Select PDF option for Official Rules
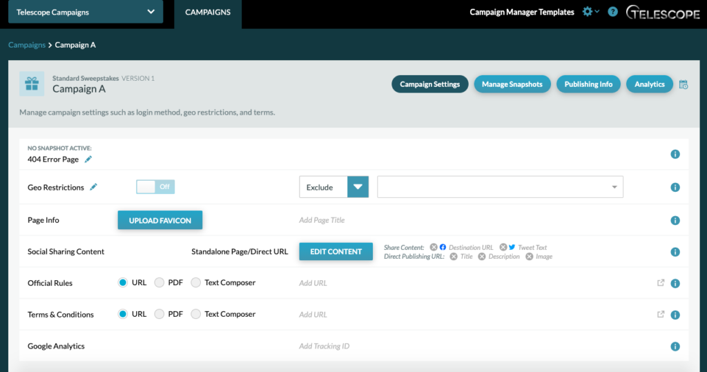The width and height of the screenshot is (707, 372). click(159, 283)
